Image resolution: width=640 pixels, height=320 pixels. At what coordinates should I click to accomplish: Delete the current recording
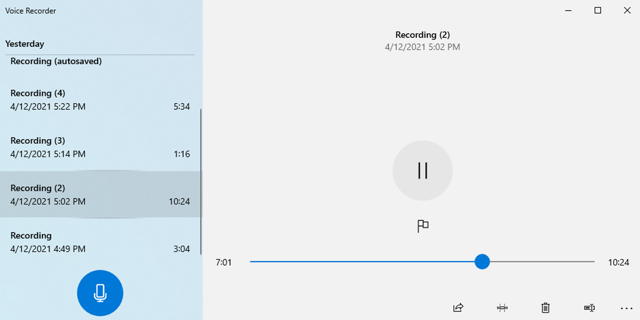tap(545, 308)
